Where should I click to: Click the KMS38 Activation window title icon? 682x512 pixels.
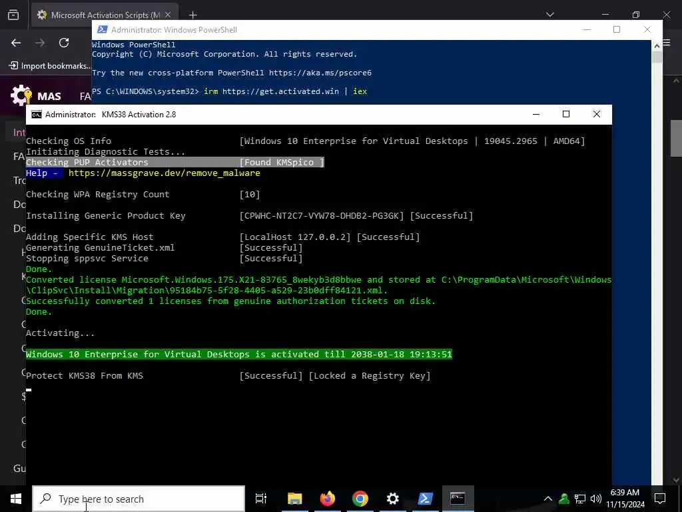37,115
